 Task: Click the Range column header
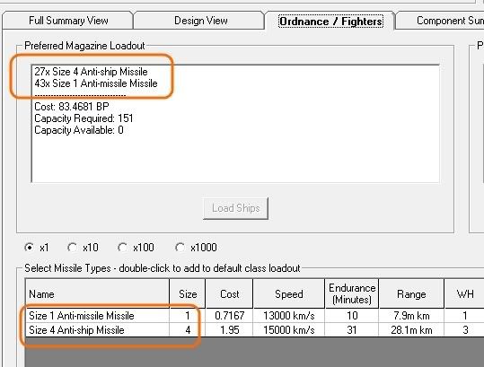click(411, 294)
